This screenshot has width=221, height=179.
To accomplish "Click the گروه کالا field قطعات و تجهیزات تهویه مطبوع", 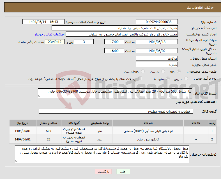I will pyautogui.click(x=116, y=111).
